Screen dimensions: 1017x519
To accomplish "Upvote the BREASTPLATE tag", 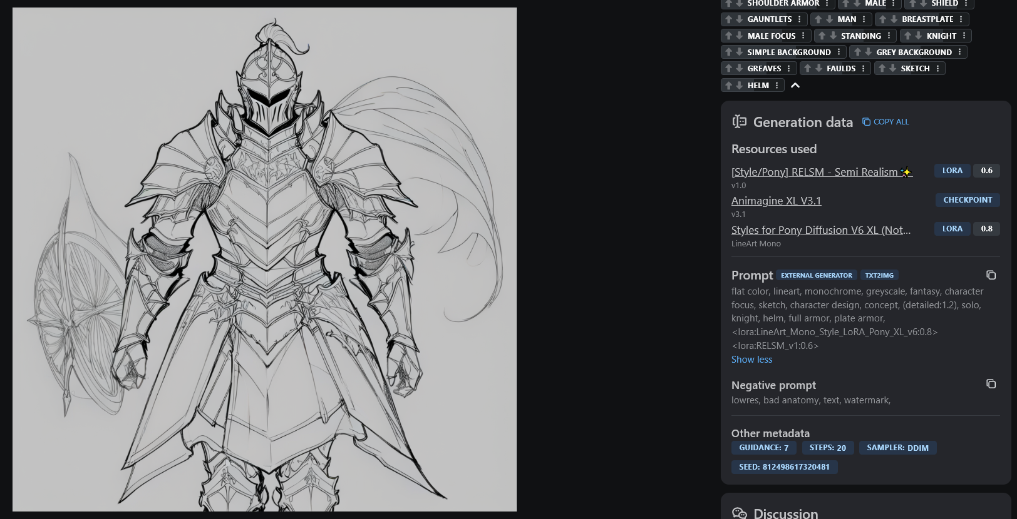I will coord(883,19).
